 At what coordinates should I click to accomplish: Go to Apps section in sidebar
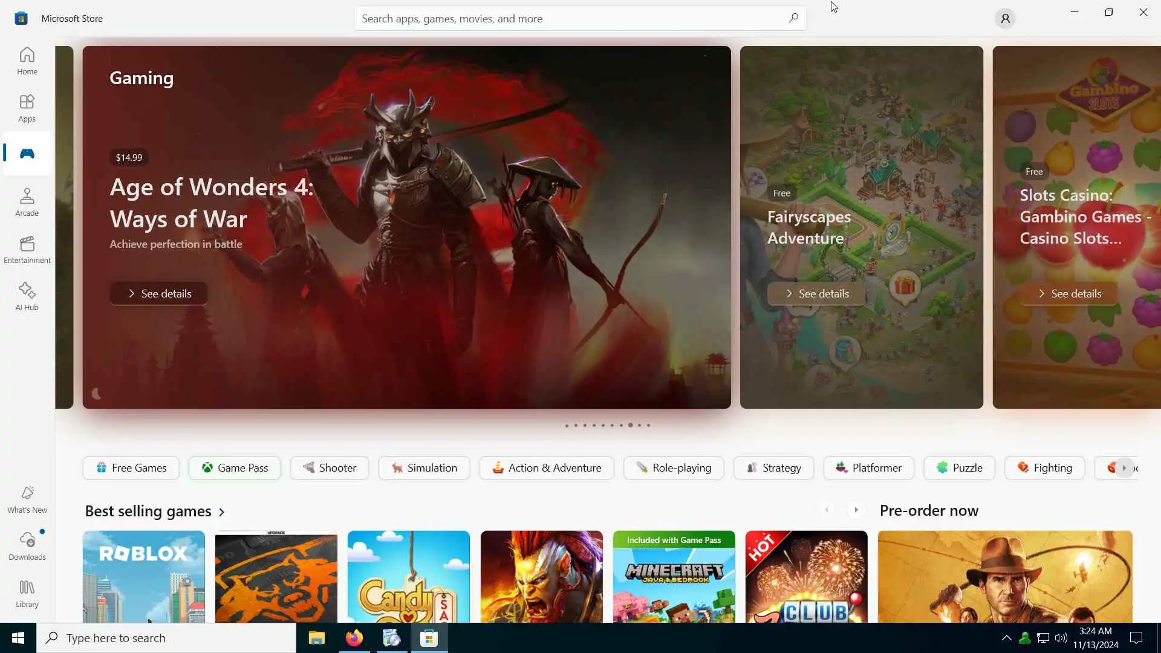click(27, 108)
